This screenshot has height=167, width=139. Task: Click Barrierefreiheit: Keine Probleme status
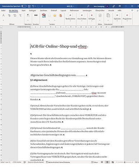point(58,162)
